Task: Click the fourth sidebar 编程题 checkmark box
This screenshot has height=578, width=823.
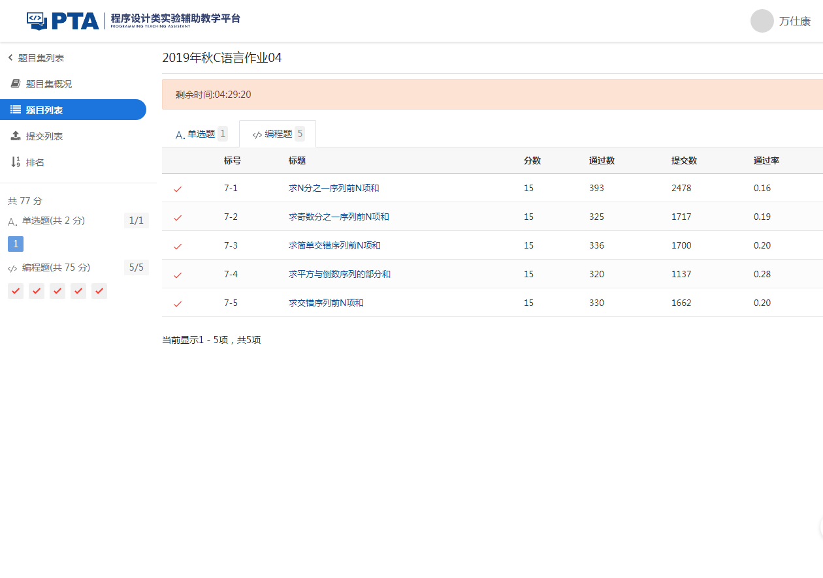Action: [78, 291]
